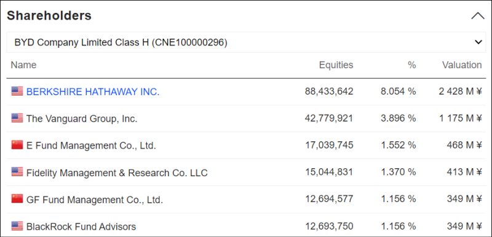Image resolution: width=492 pixels, height=237 pixels.
Task: Collapse the Shareholders panel with chevron
Action: (478, 15)
